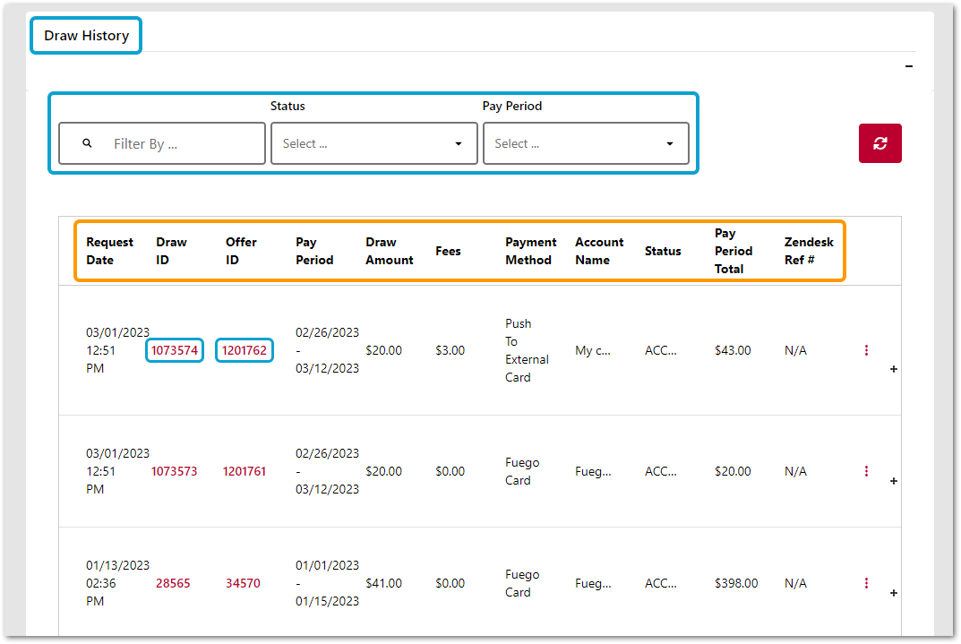Open three-dot menu for draw 1073574
Viewport: 961px width, 644px height.
[866, 350]
